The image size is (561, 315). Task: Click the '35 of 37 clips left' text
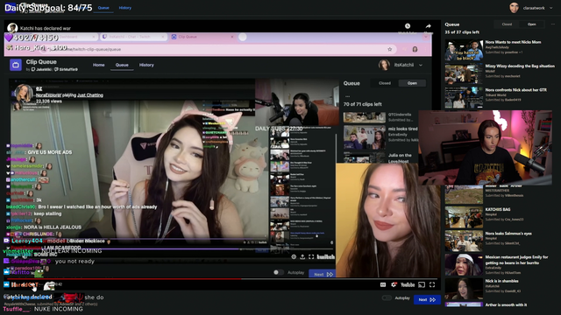pos(462,32)
